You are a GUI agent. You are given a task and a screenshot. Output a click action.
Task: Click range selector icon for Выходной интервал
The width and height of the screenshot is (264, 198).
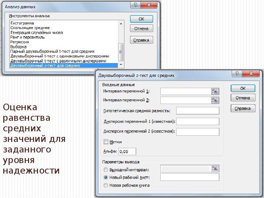pos(215,169)
